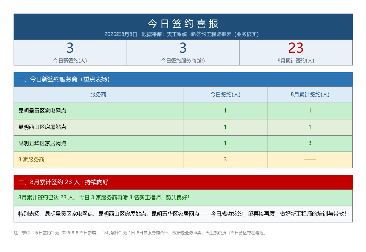Image resolution: width=366 pixels, height=252 pixels.
Task: Click the red 23 summary figure
Action: (296, 48)
